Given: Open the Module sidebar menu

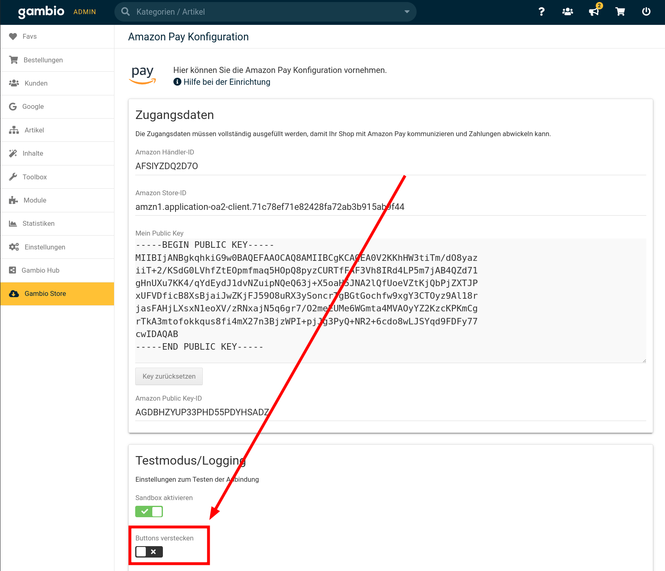Looking at the screenshot, I should coord(35,200).
